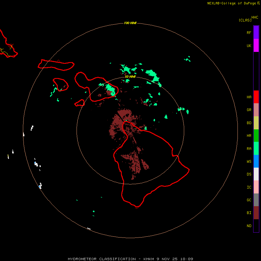The width and height of the screenshot is (261, 261).
Task: Click the "HR" legend label
Action: (x=249, y=136)
